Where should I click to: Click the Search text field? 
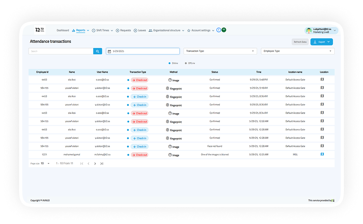click(x=60, y=51)
